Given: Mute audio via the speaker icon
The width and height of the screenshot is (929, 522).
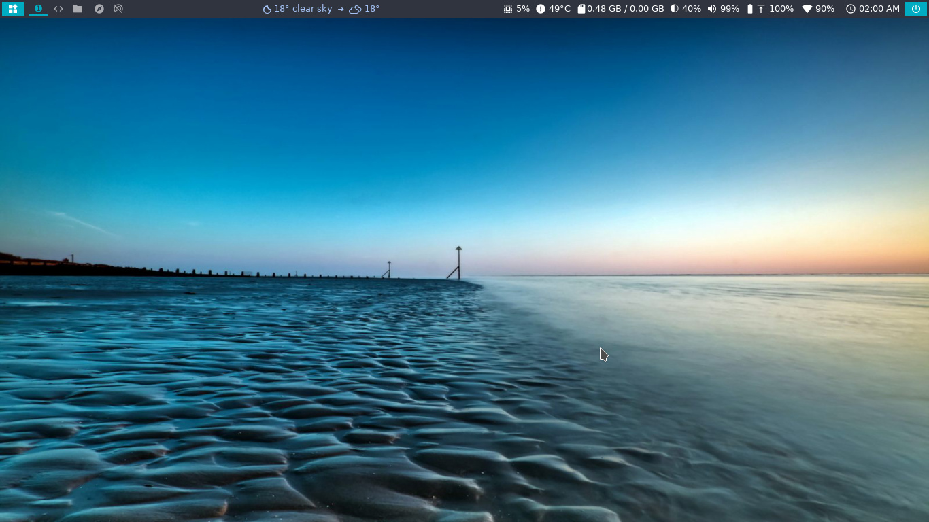Looking at the screenshot, I should point(712,9).
